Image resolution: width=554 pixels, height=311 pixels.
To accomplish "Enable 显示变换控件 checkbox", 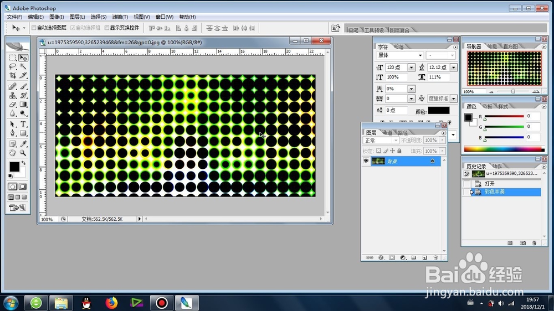I will 107,28.
